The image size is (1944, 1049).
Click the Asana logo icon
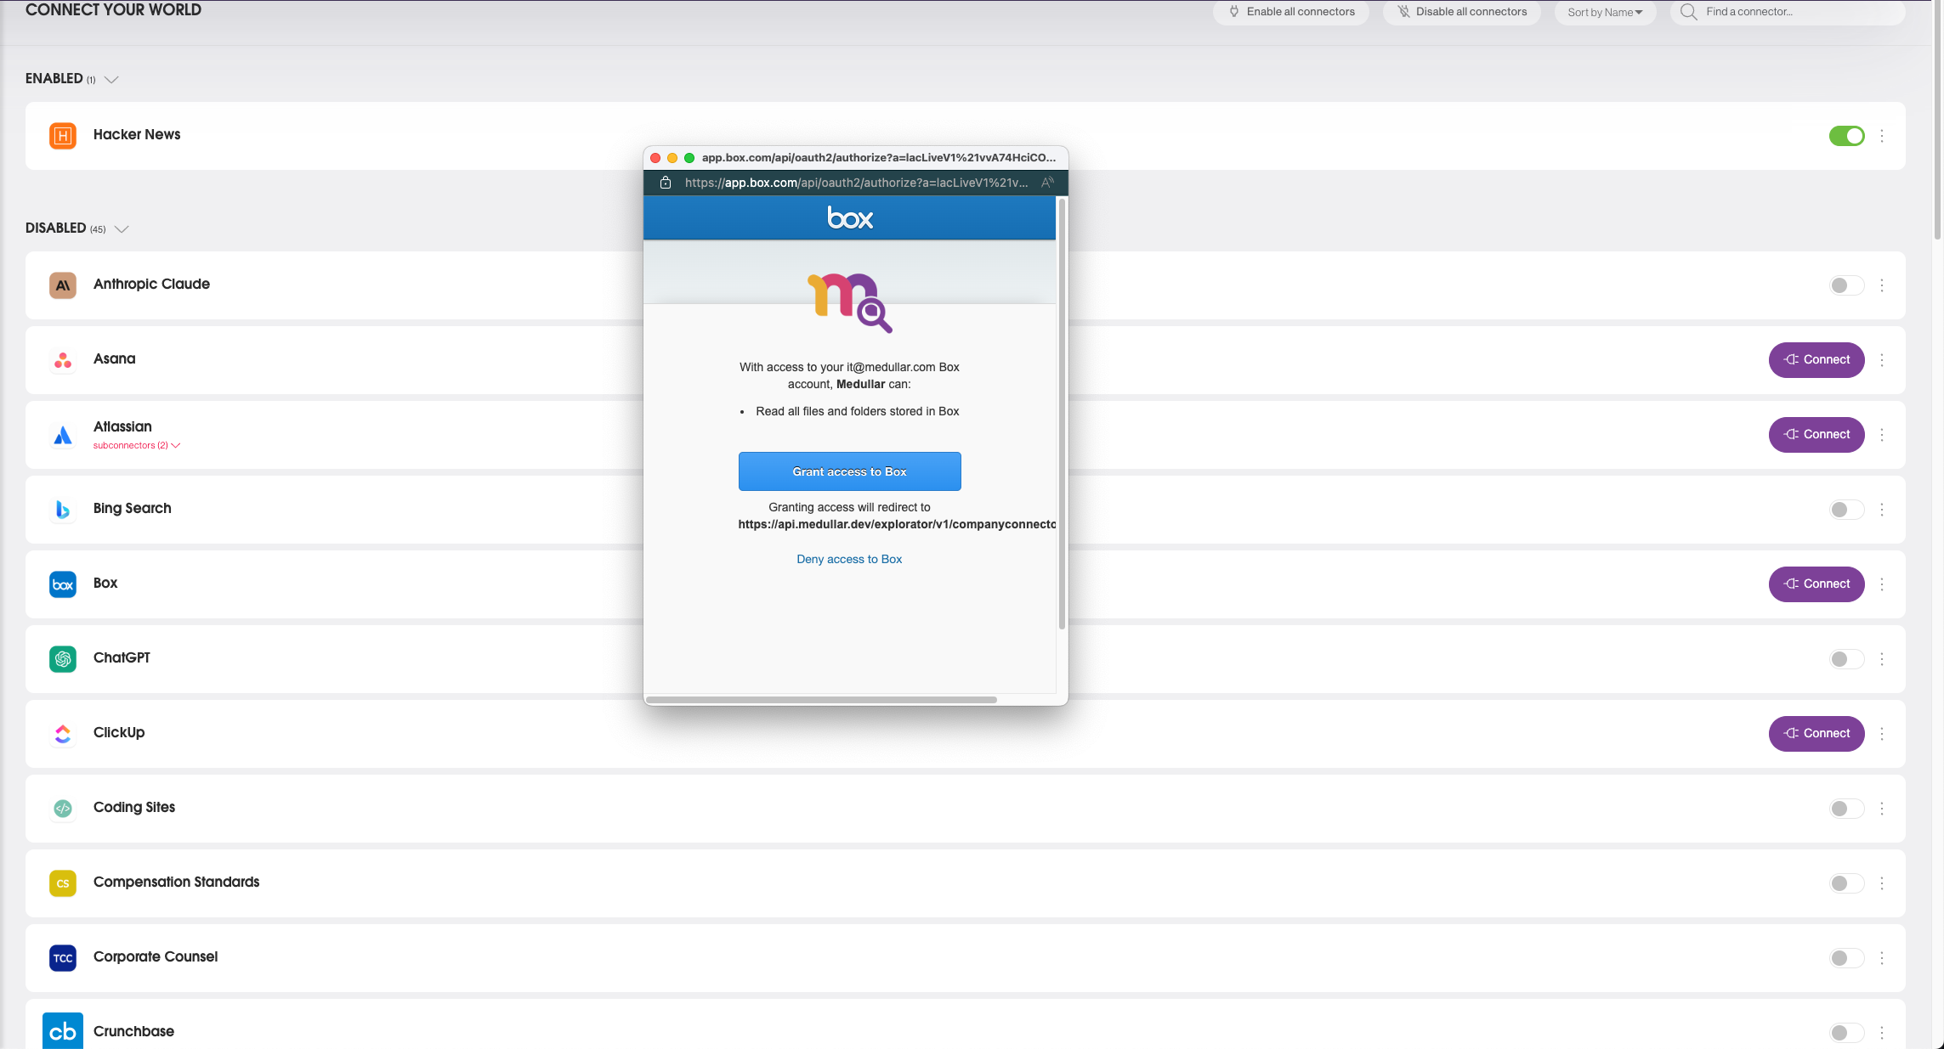click(x=63, y=360)
